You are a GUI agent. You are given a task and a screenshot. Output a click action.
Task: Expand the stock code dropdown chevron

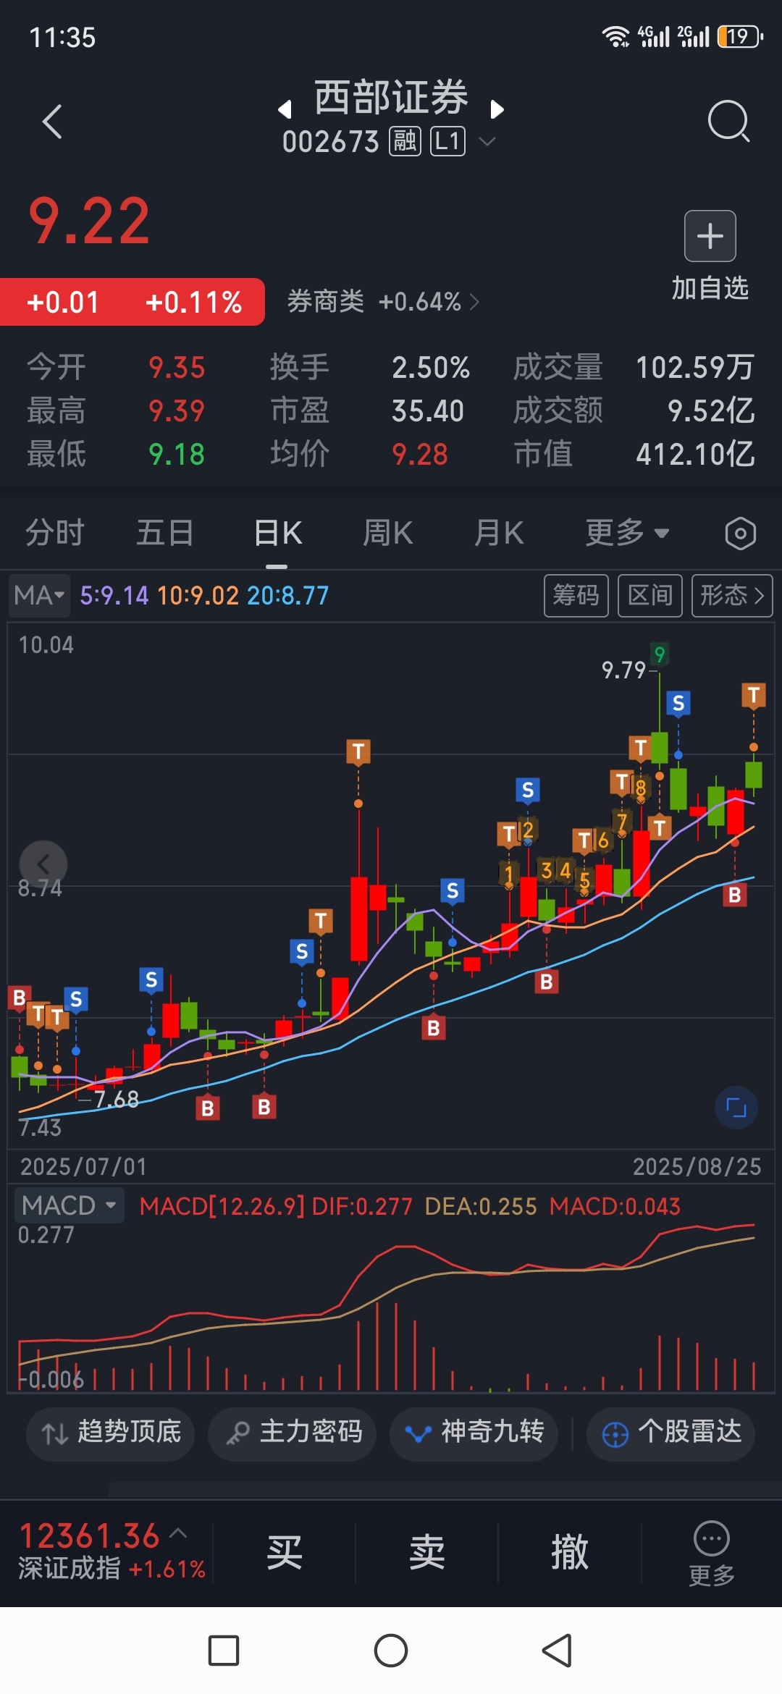click(x=487, y=141)
